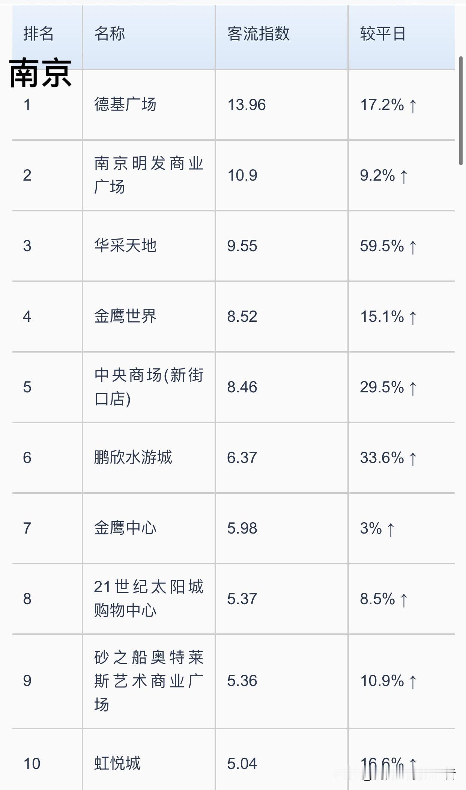Select 21世纪太阳城购物中心 entry
Image resolution: width=466 pixels, height=790 pixels.
(x=149, y=599)
